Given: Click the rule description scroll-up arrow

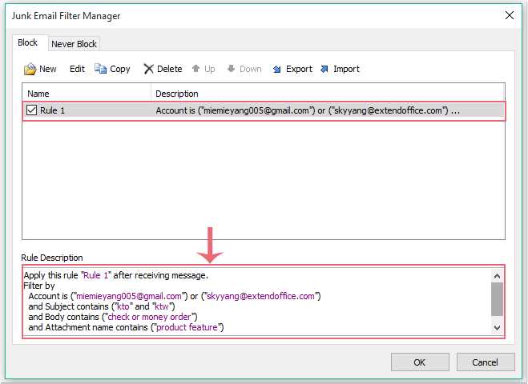Looking at the screenshot, I should [x=497, y=276].
